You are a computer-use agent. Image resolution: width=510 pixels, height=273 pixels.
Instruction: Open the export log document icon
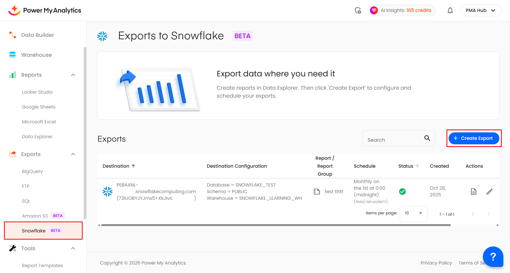coord(474,192)
